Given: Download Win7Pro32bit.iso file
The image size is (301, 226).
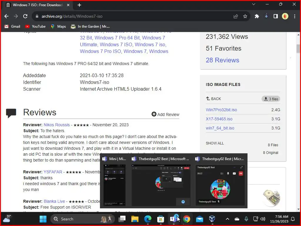Looking at the screenshot, I should pos(221,110).
